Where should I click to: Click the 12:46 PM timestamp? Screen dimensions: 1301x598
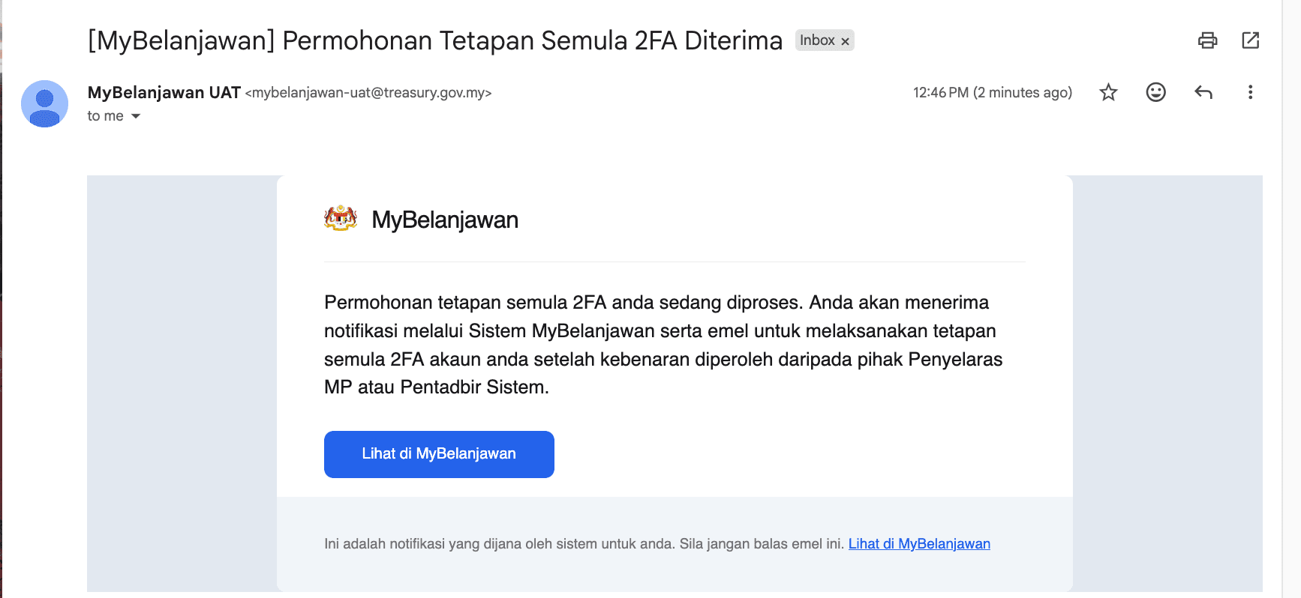[x=992, y=93]
